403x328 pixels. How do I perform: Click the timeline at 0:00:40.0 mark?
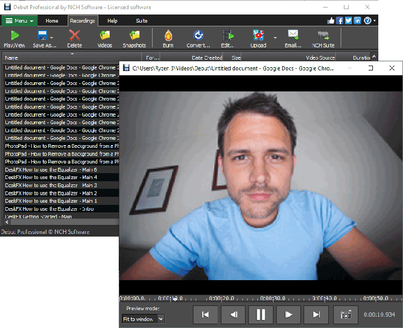pos(325,298)
